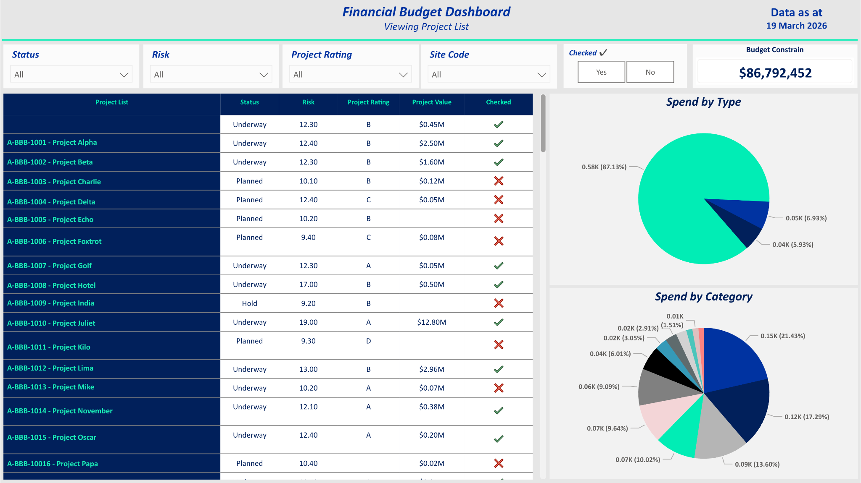Click the green checkmark in Project Juliet row

(x=499, y=323)
